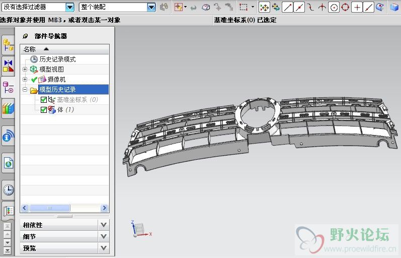Uncheck the 基准坐标系 (0) checkbox
Viewport: 401px width, 258px height.
(x=43, y=100)
